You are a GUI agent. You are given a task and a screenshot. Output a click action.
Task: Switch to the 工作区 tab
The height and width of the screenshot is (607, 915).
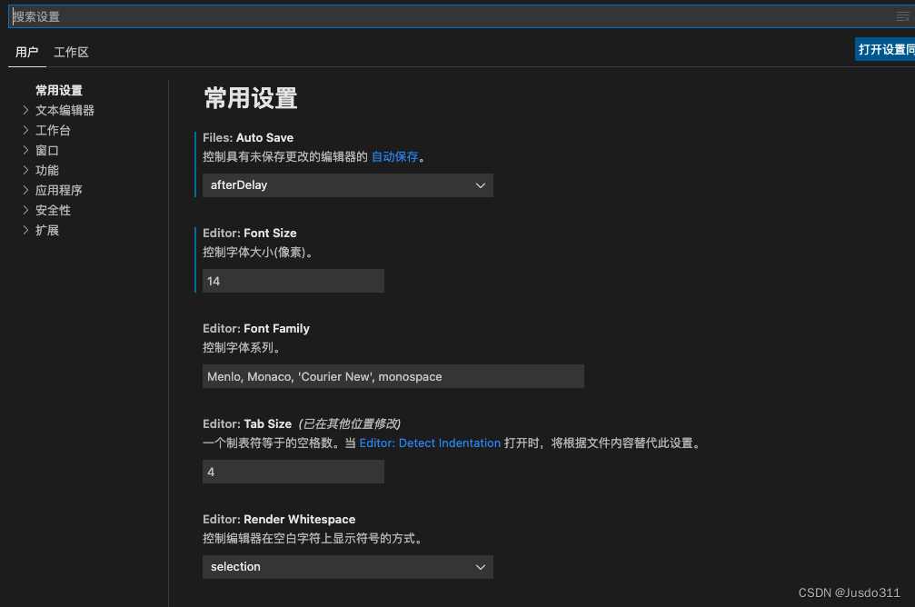71,52
